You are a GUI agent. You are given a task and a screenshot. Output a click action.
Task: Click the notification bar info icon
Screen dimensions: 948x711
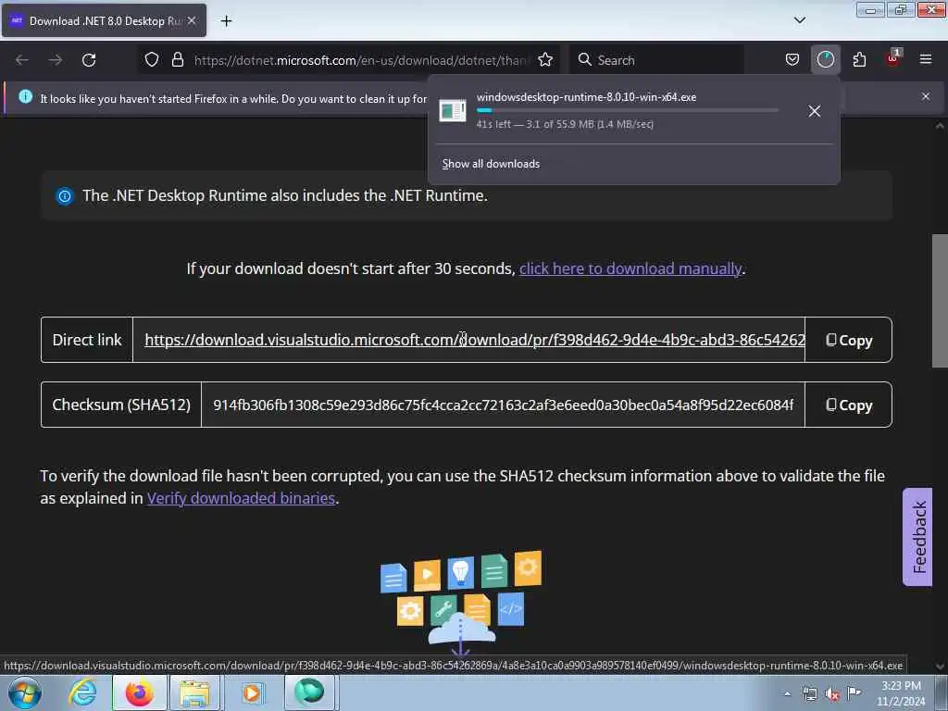(x=25, y=96)
